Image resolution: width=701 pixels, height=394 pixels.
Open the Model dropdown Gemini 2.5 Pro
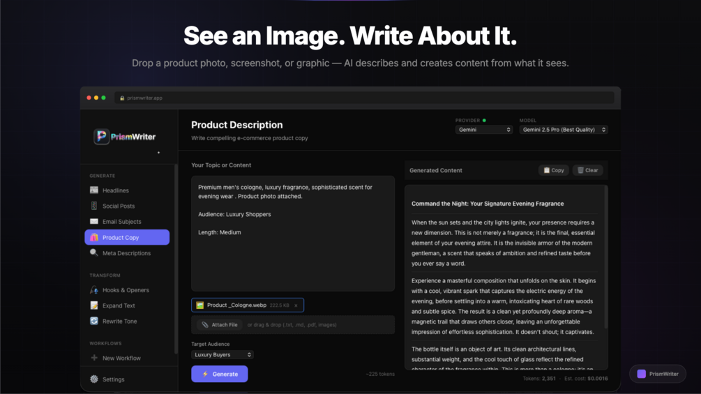(x=564, y=130)
